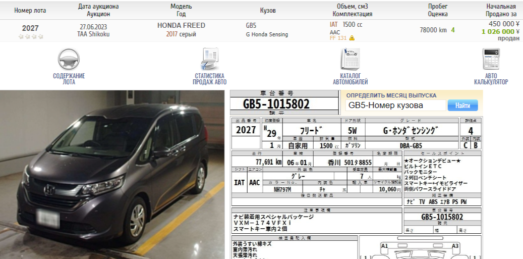Click the AAC air conditioning label in the table
The width and height of the screenshot is (523, 259).
coord(335,32)
